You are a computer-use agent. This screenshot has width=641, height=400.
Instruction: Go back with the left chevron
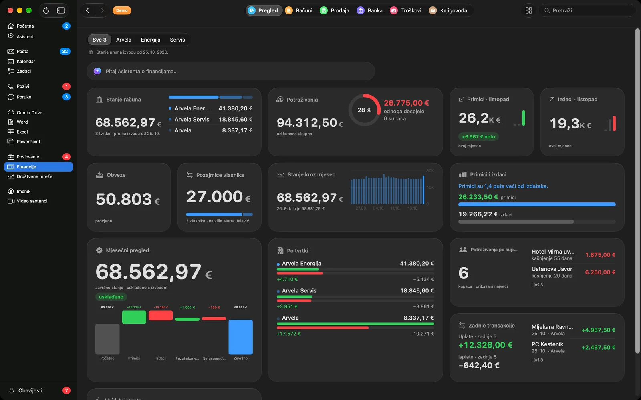(x=87, y=10)
